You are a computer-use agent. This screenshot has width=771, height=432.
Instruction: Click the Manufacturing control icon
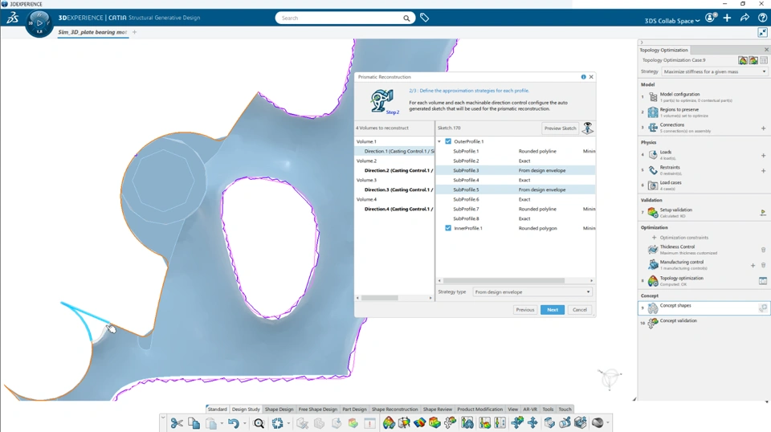[x=653, y=265]
